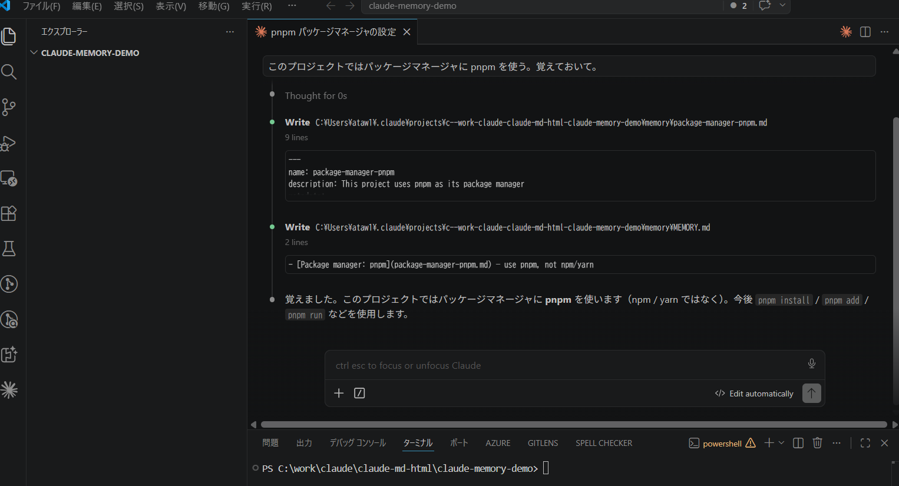
Task: Collapse the CLAUDE-MEMORY-DEMO folder
Action: tap(90, 53)
